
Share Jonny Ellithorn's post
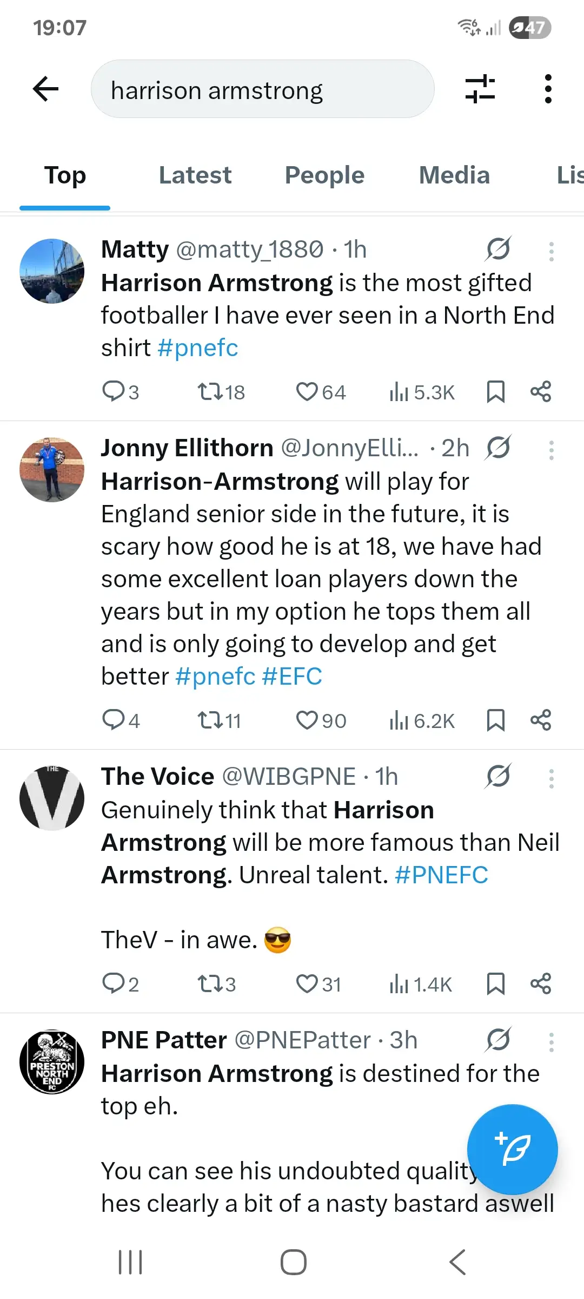tap(541, 720)
